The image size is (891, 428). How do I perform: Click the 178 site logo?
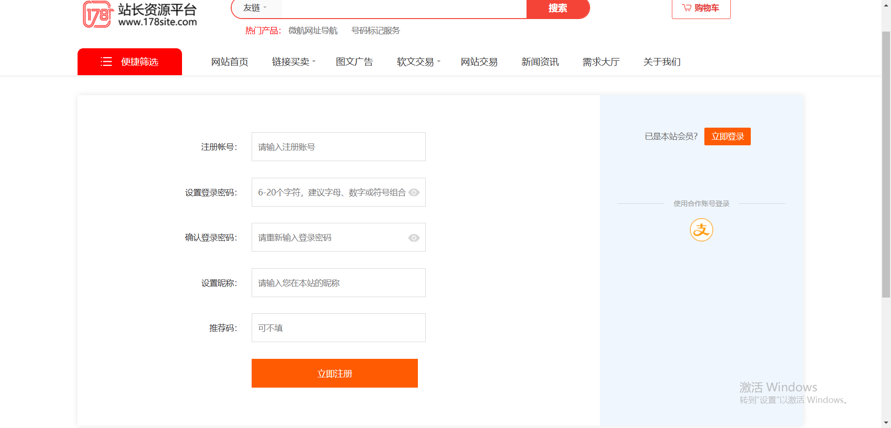[x=139, y=14]
